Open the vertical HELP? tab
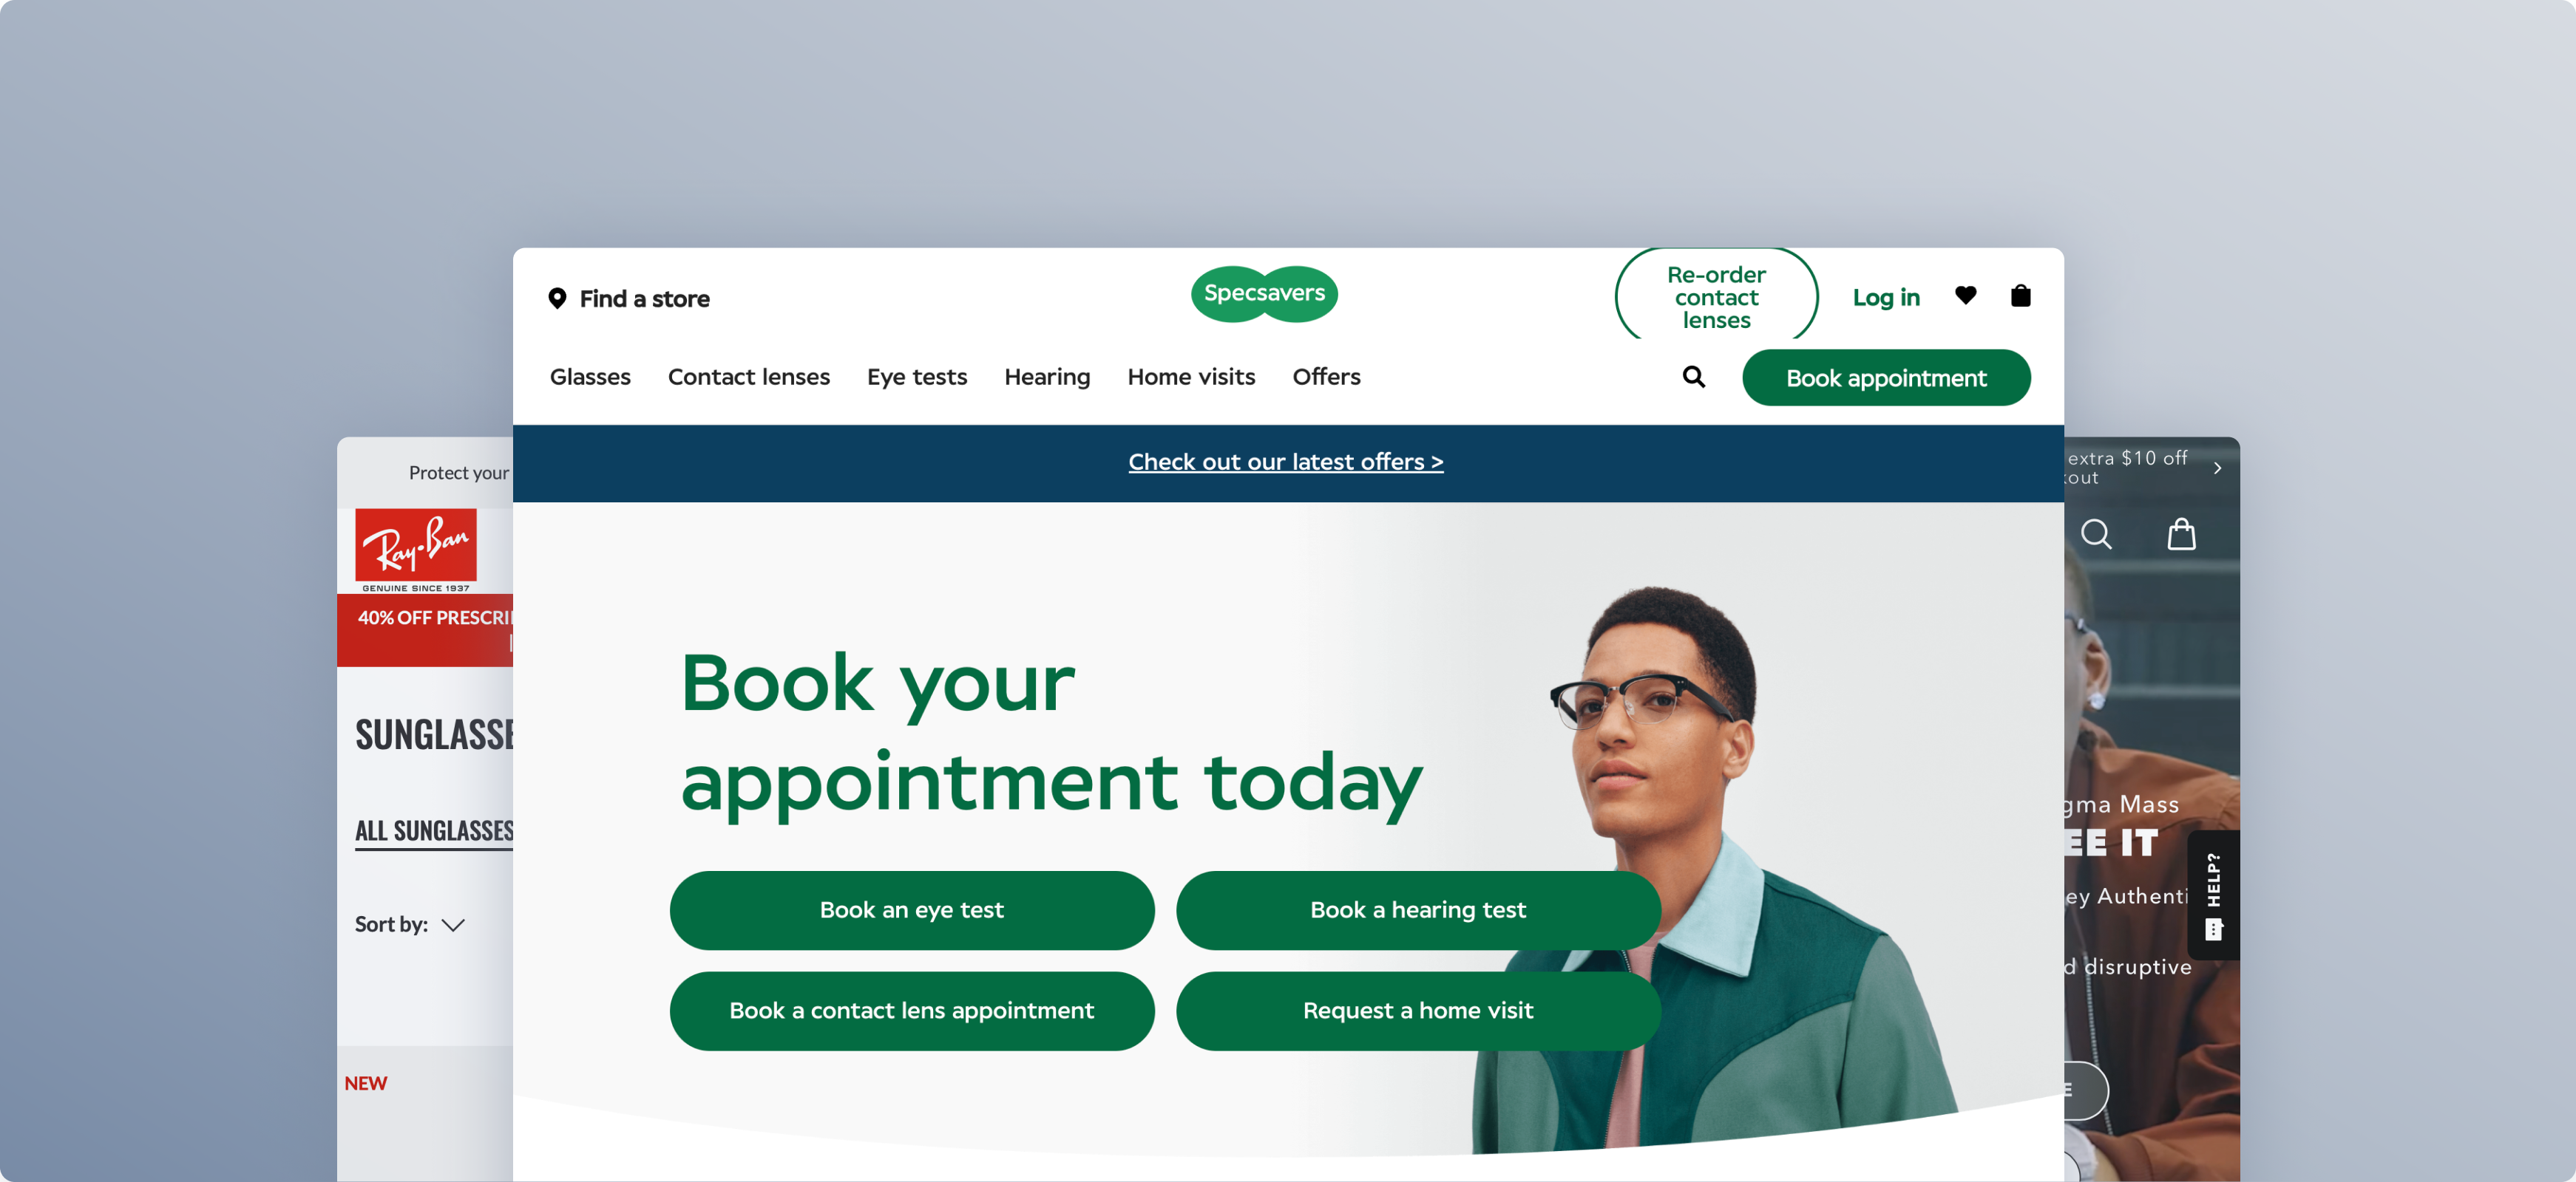The height and width of the screenshot is (1182, 2576). tap(2213, 895)
